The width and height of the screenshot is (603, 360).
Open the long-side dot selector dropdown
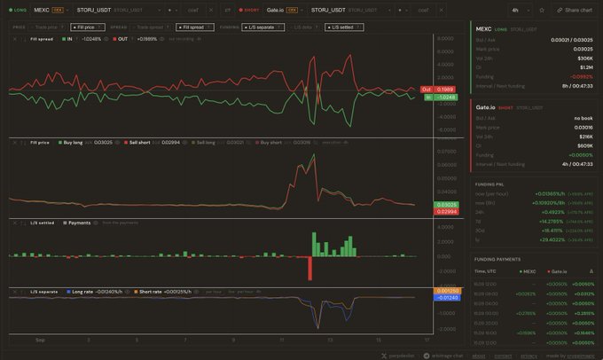(x=172, y=10)
